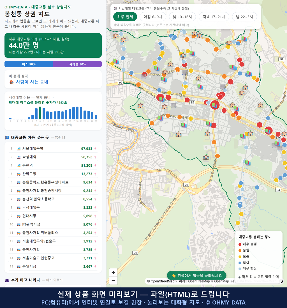
Task: Click the 44.0만 명 daily total figure
Action: [24, 45]
